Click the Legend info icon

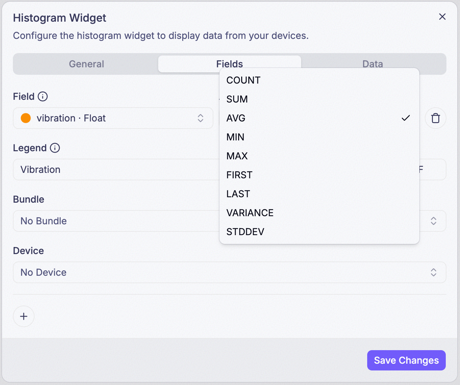[55, 148]
